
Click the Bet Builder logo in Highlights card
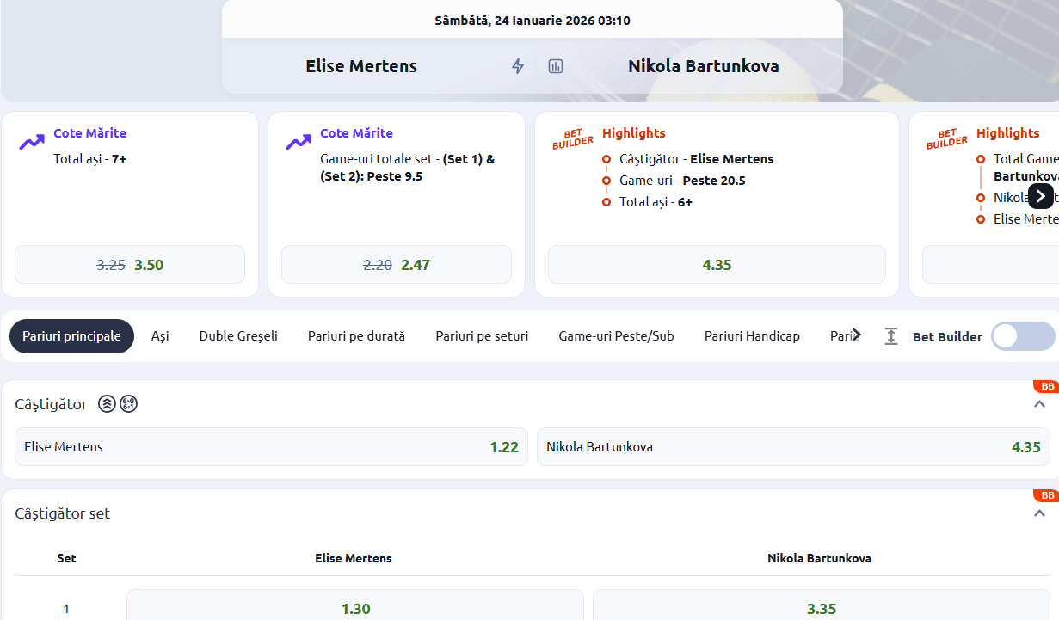click(x=573, y=138)
